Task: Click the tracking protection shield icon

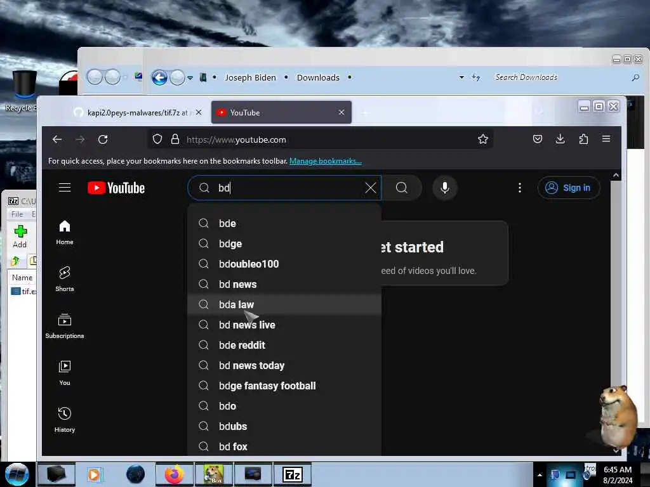Action: coord(157,139)
